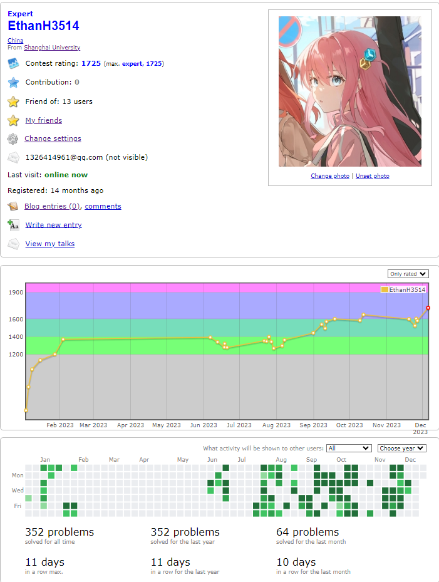This screenshot has height=582, width=439.
Task: Open the China country link
Action: (15, 41)
